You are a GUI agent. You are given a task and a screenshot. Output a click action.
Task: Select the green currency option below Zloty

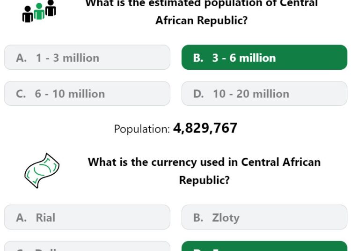pyautogui.click(x=264, y=246)
